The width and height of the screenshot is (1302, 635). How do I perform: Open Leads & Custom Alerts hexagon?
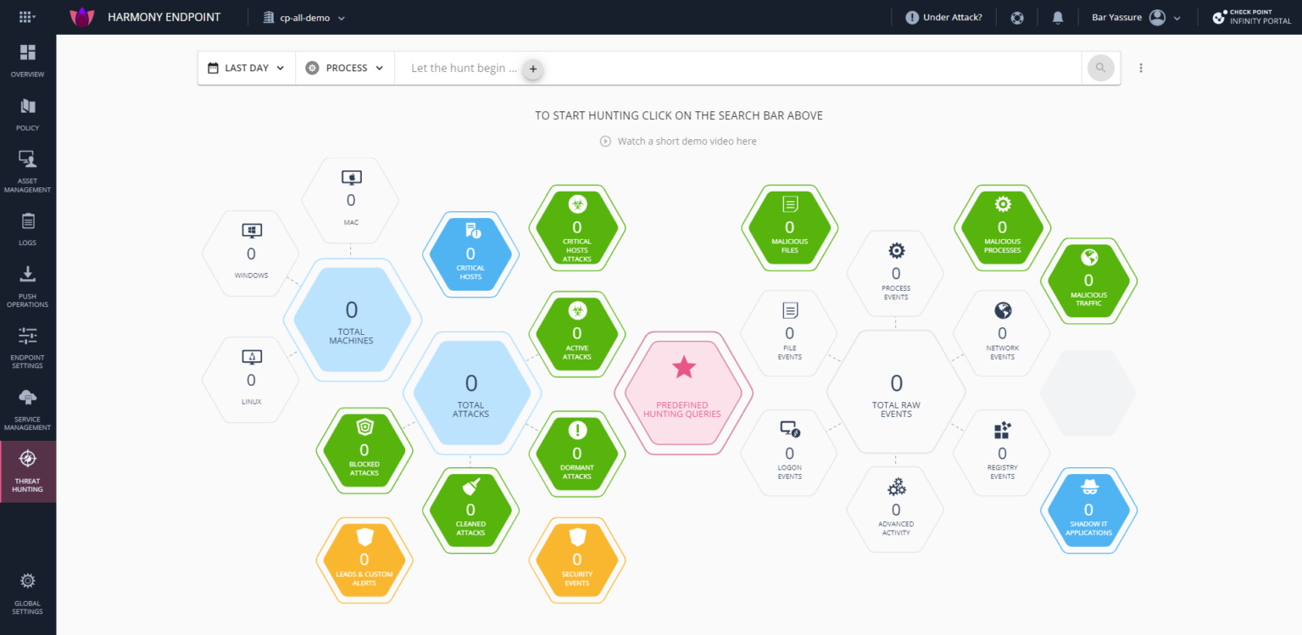[364, 560]
